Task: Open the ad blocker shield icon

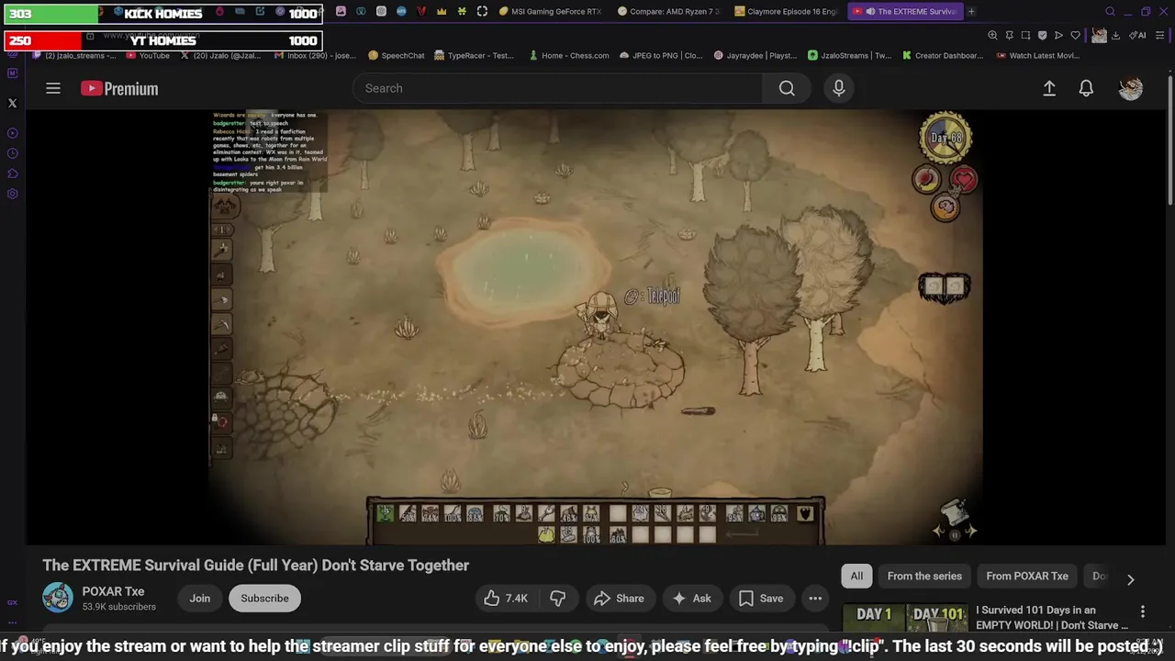Action: 1042,35
